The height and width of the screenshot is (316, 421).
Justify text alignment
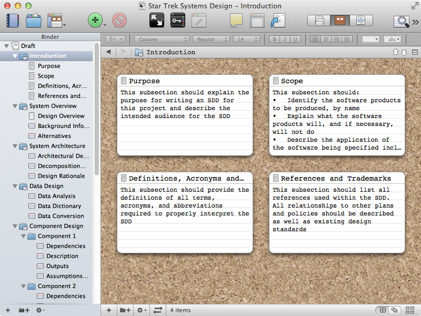[x=347, y=39]
